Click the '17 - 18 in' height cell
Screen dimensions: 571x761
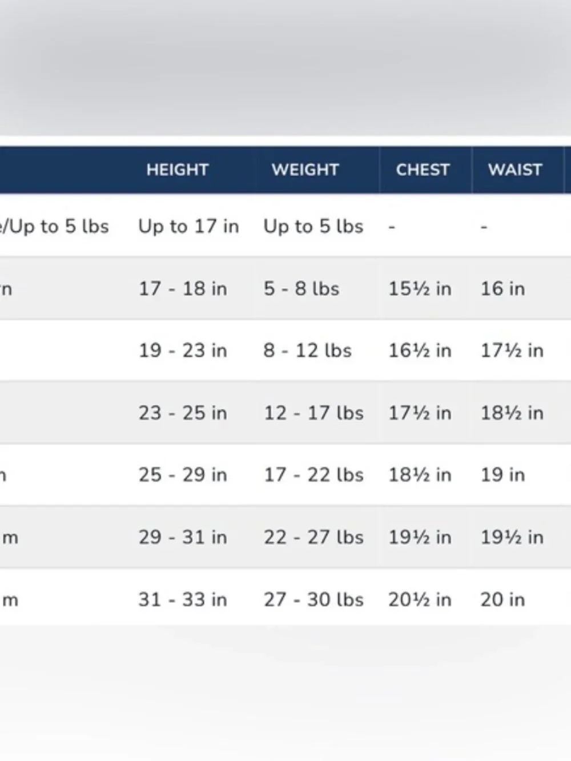coord(183,288)
